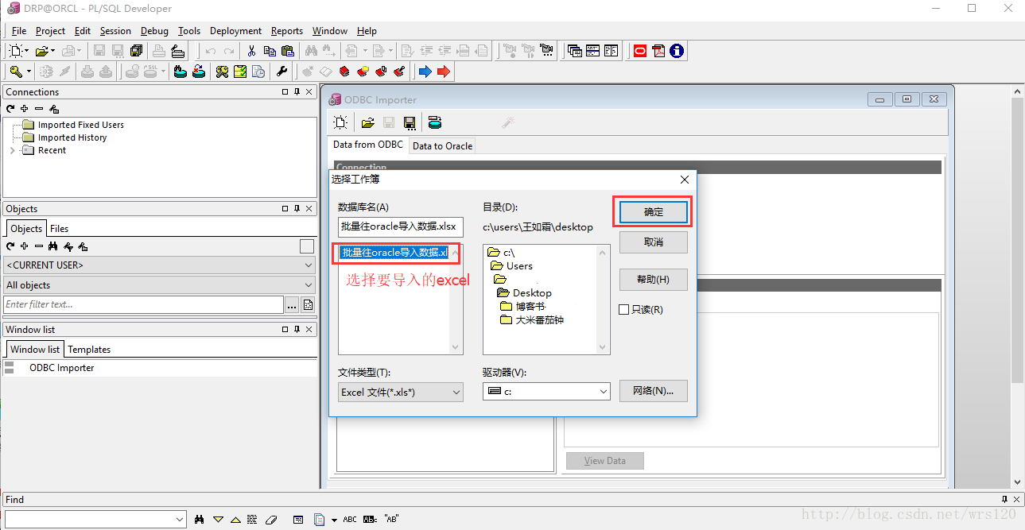Open the File menu
The width and height of the screenshot is (1025, 530).
(19, 31)
